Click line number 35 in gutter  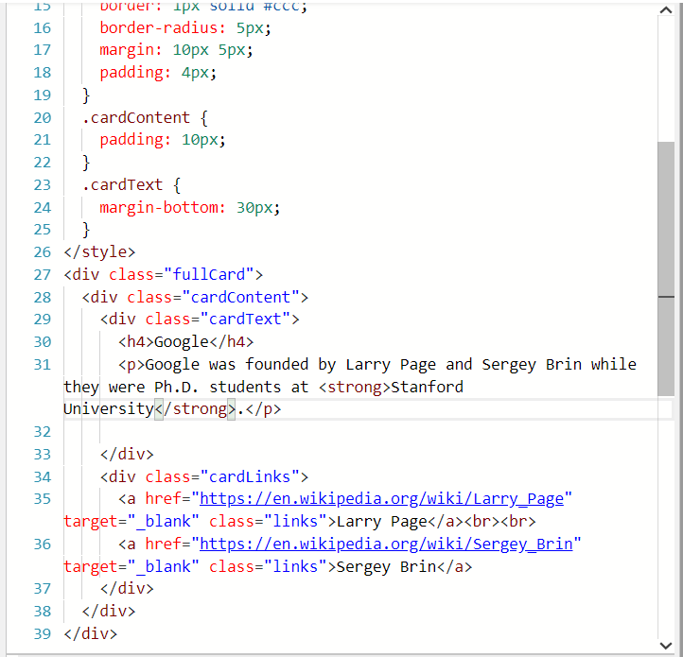click(x=43, y=498)
